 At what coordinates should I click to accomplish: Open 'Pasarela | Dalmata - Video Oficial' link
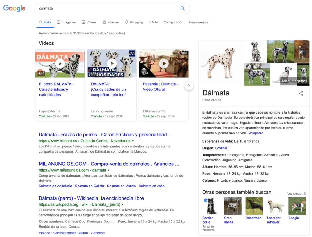click(161, 87)
